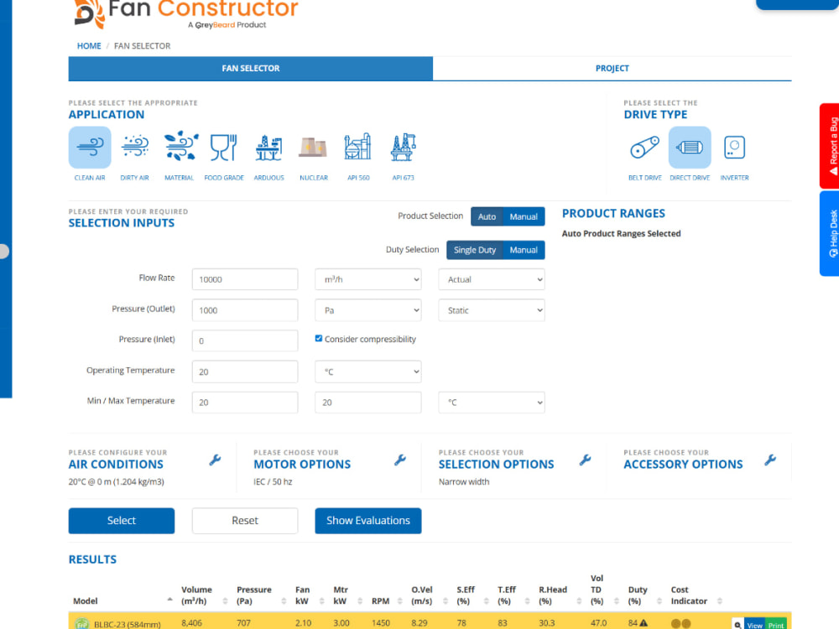
Task: Click the magnifier icon in BLBC-23 row
Action: pos(737,625)
